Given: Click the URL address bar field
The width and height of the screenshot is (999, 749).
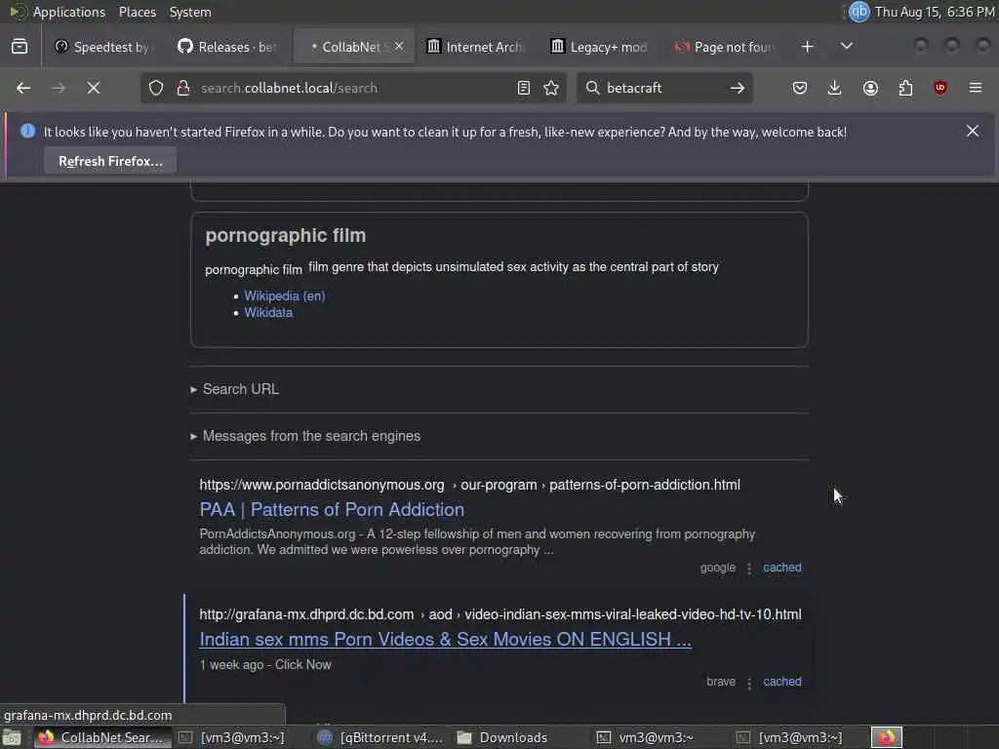Looking at the screenshot, I should (353, 88).
